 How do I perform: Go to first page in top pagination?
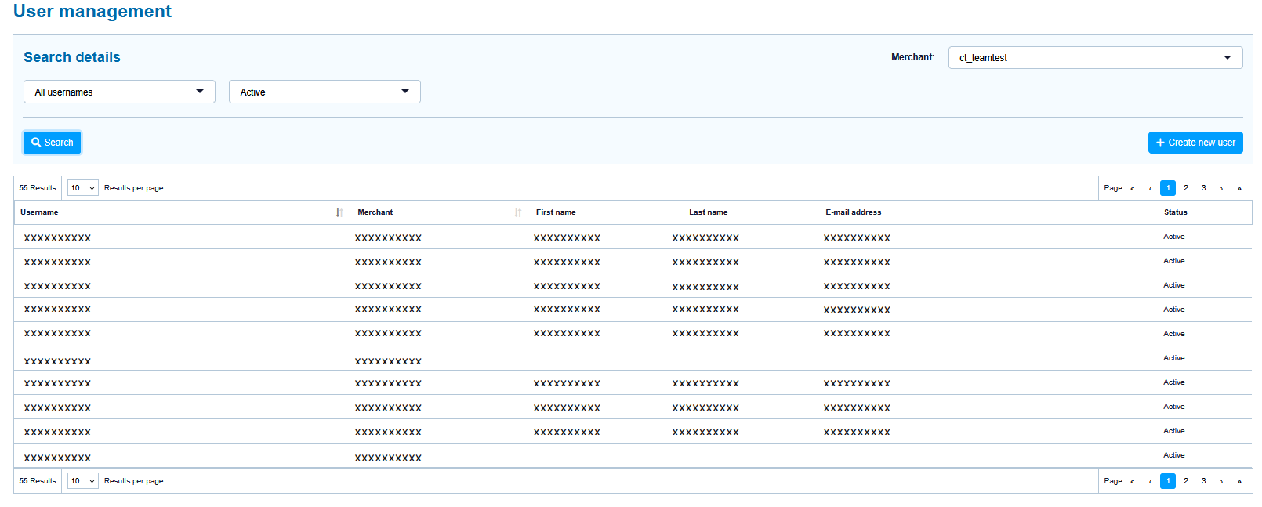pos(1132,188)
